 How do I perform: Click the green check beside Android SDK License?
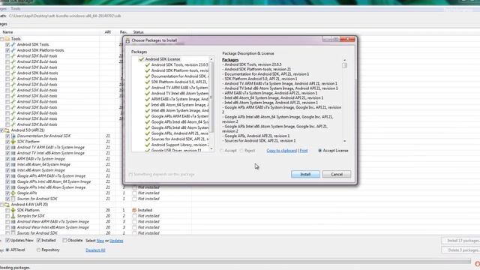(x=141, y=59)
